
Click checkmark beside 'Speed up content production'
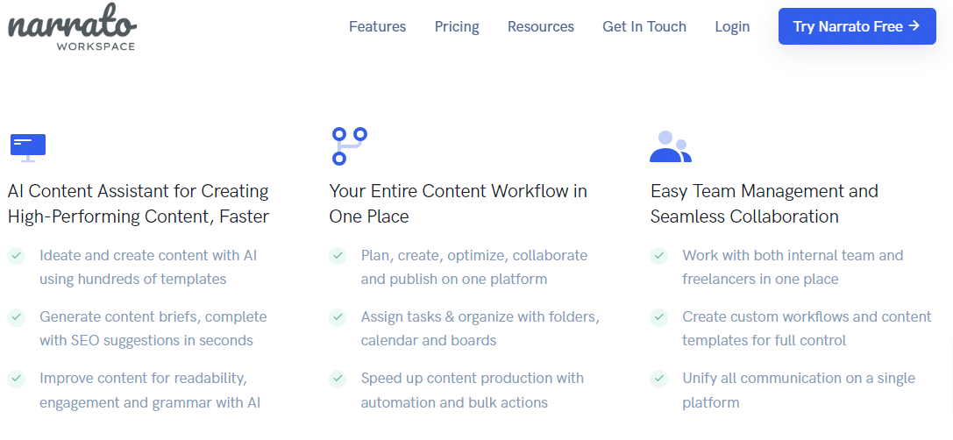pyautogui.click(x=338, y=379)
